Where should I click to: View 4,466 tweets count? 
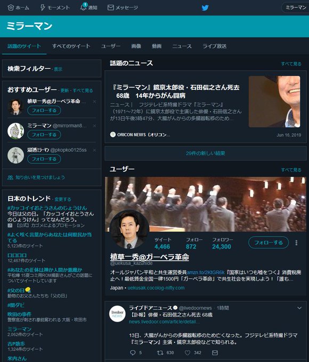pos(162,246)
